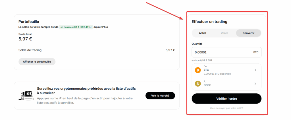The image size is (291, 120).
Task: Click the green 'en hausse 4,98 €' badge
Action: pos(76,27)
